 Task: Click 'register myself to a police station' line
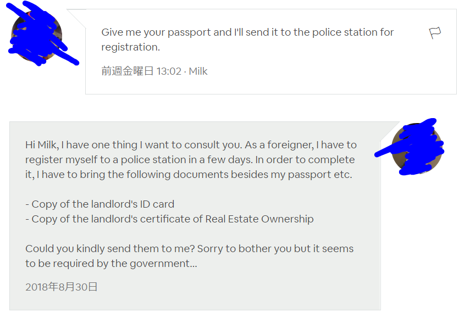[x=190, y=160]
